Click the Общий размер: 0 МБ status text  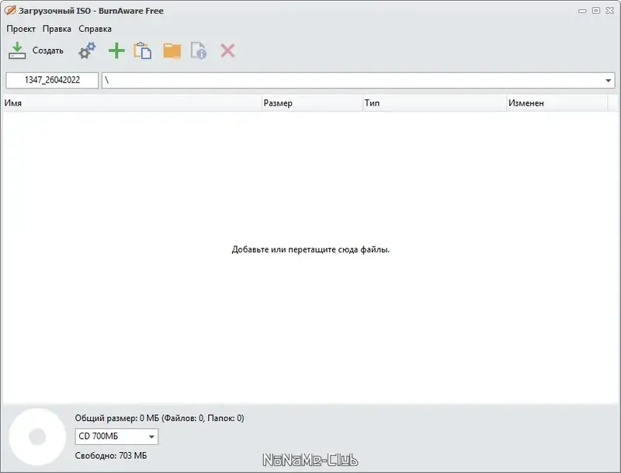pos(160,418)
